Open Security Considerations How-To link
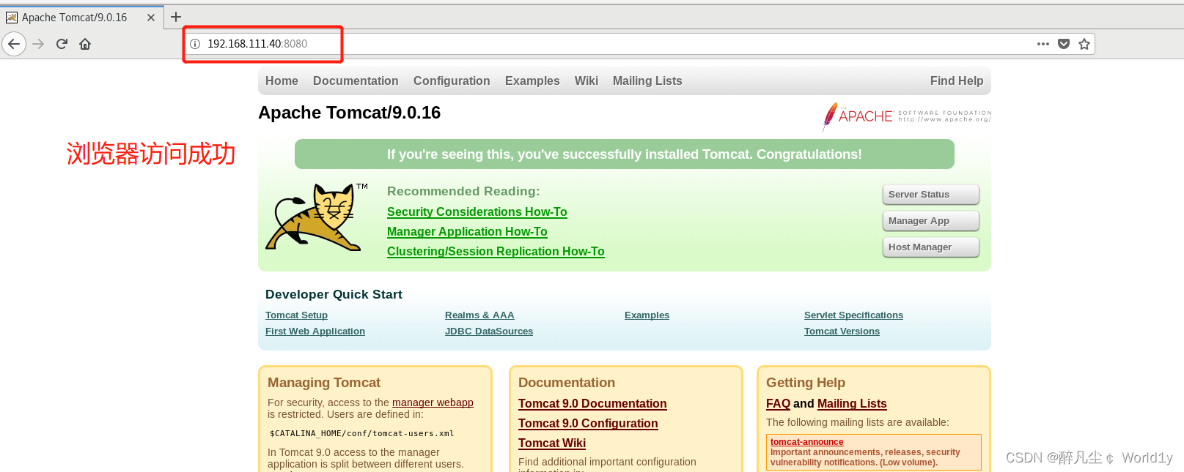 477,212
